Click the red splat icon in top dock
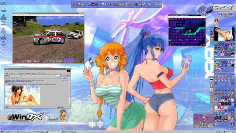Viewport: 236px width, 133px height. point(136,4)
